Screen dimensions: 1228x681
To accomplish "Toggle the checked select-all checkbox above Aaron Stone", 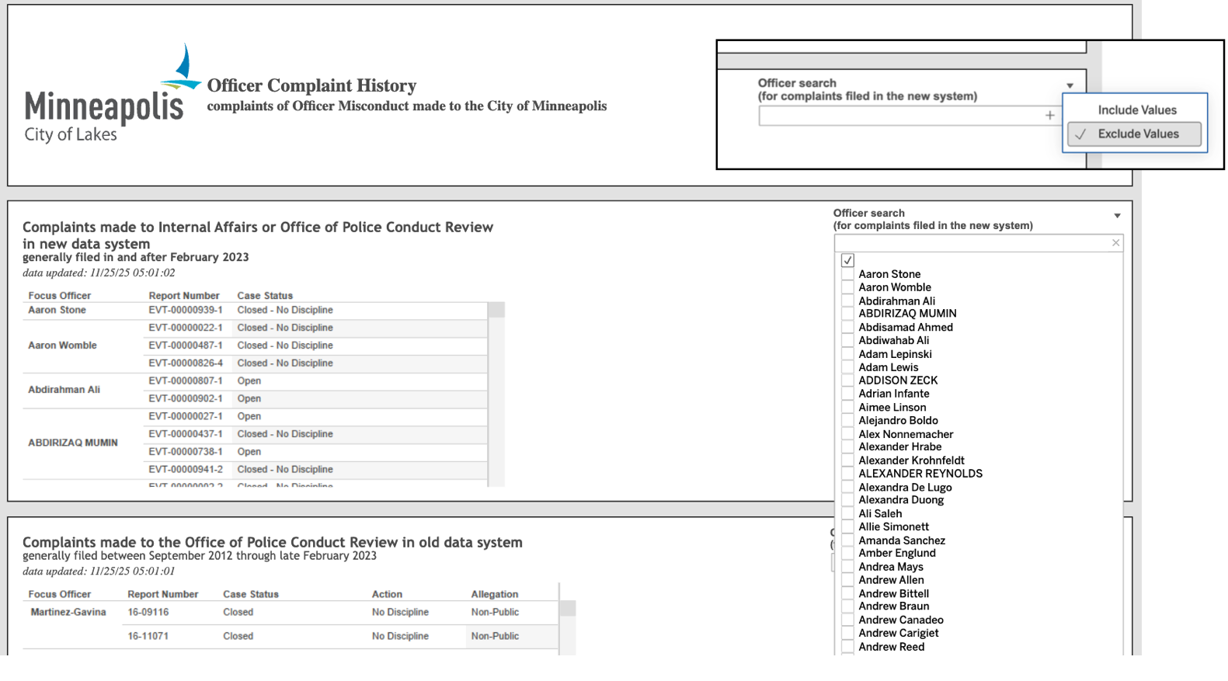I will [x=847, y=261].
